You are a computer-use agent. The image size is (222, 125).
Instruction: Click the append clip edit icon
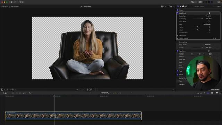coord(20,93)
